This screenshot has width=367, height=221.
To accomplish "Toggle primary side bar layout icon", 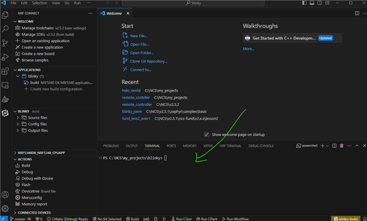I will tap(304, 3).
